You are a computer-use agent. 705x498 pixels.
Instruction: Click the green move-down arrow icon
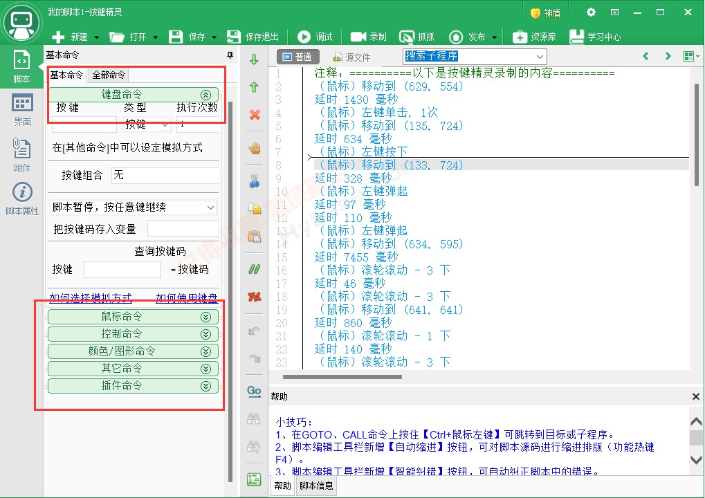[254, 59]
